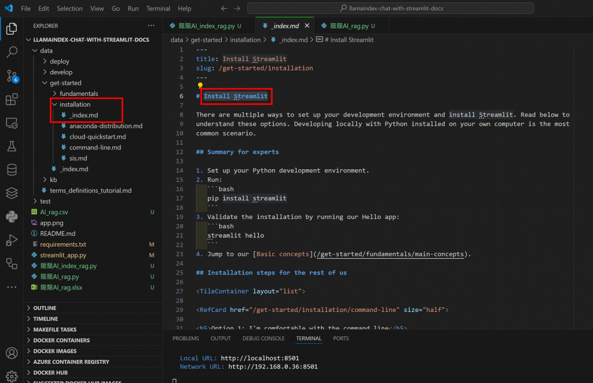Switch to the OUTPUT panel tab
Screen dimensions: 593x383
click(221, 339)
